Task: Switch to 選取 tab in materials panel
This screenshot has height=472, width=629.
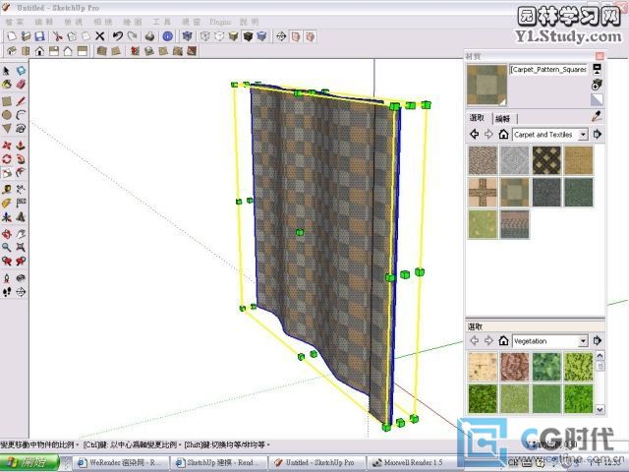Action: [x=477, y=118]
